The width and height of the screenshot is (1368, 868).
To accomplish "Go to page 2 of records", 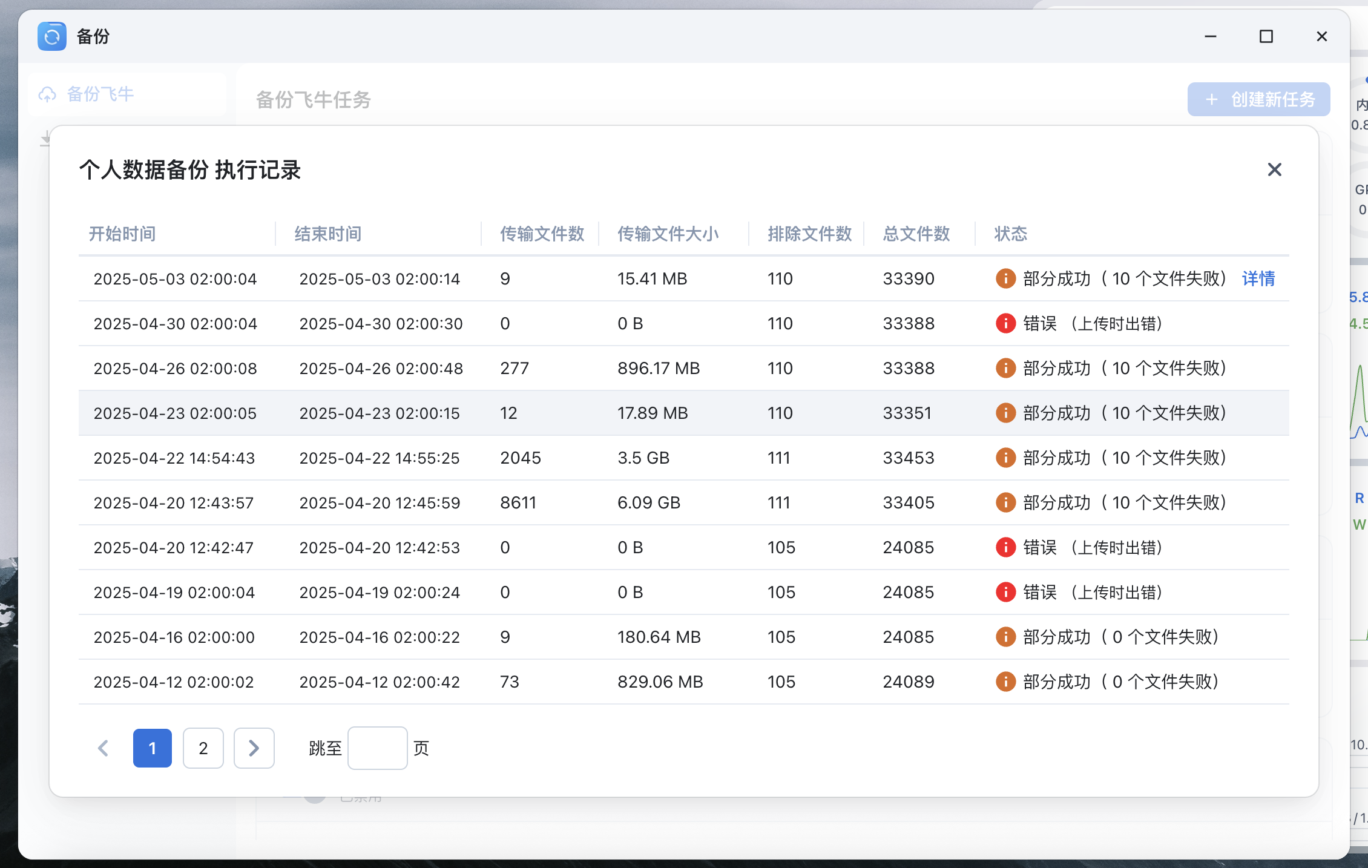I will click(203, 748).
